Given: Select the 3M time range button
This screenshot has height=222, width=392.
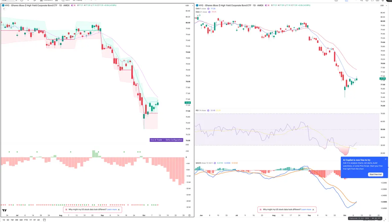Looking at the screenshot, I should [x=16, y=220].
